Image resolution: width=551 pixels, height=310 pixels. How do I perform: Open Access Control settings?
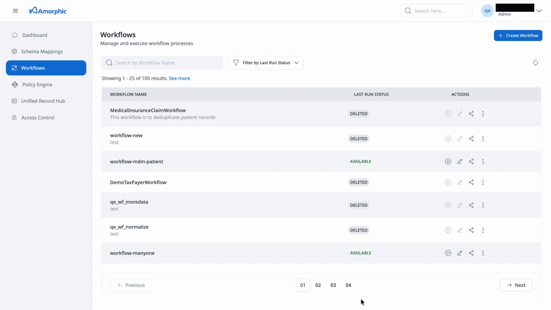pos(38,117)
